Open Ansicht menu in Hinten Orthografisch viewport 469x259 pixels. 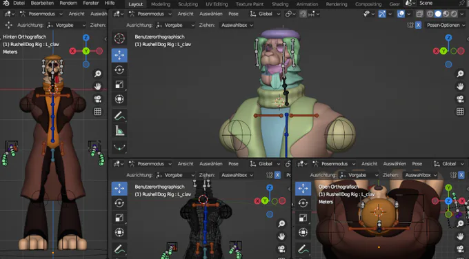pos(77,14)
